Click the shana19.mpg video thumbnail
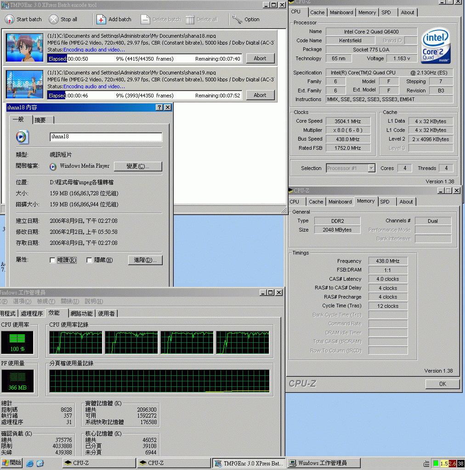 (x=25, y=84)
